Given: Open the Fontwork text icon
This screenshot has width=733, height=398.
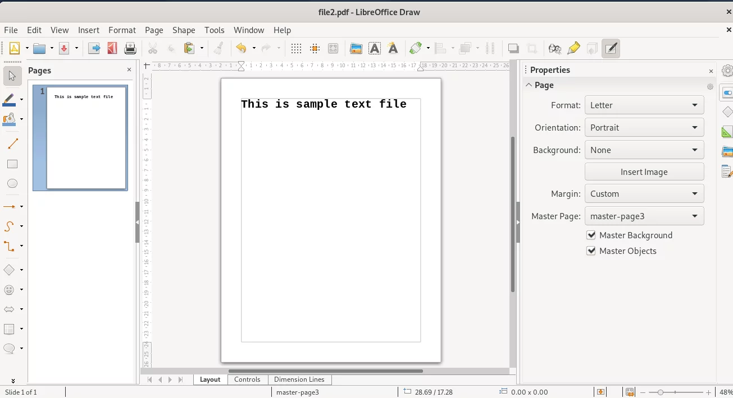Looking at the screenshot, I should coord(393,48).
